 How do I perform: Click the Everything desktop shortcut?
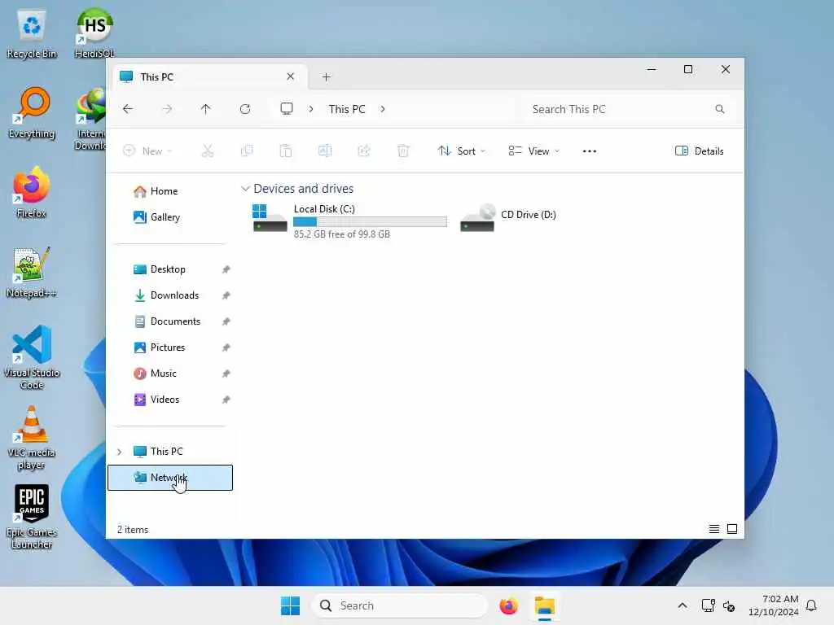(32, 113)
